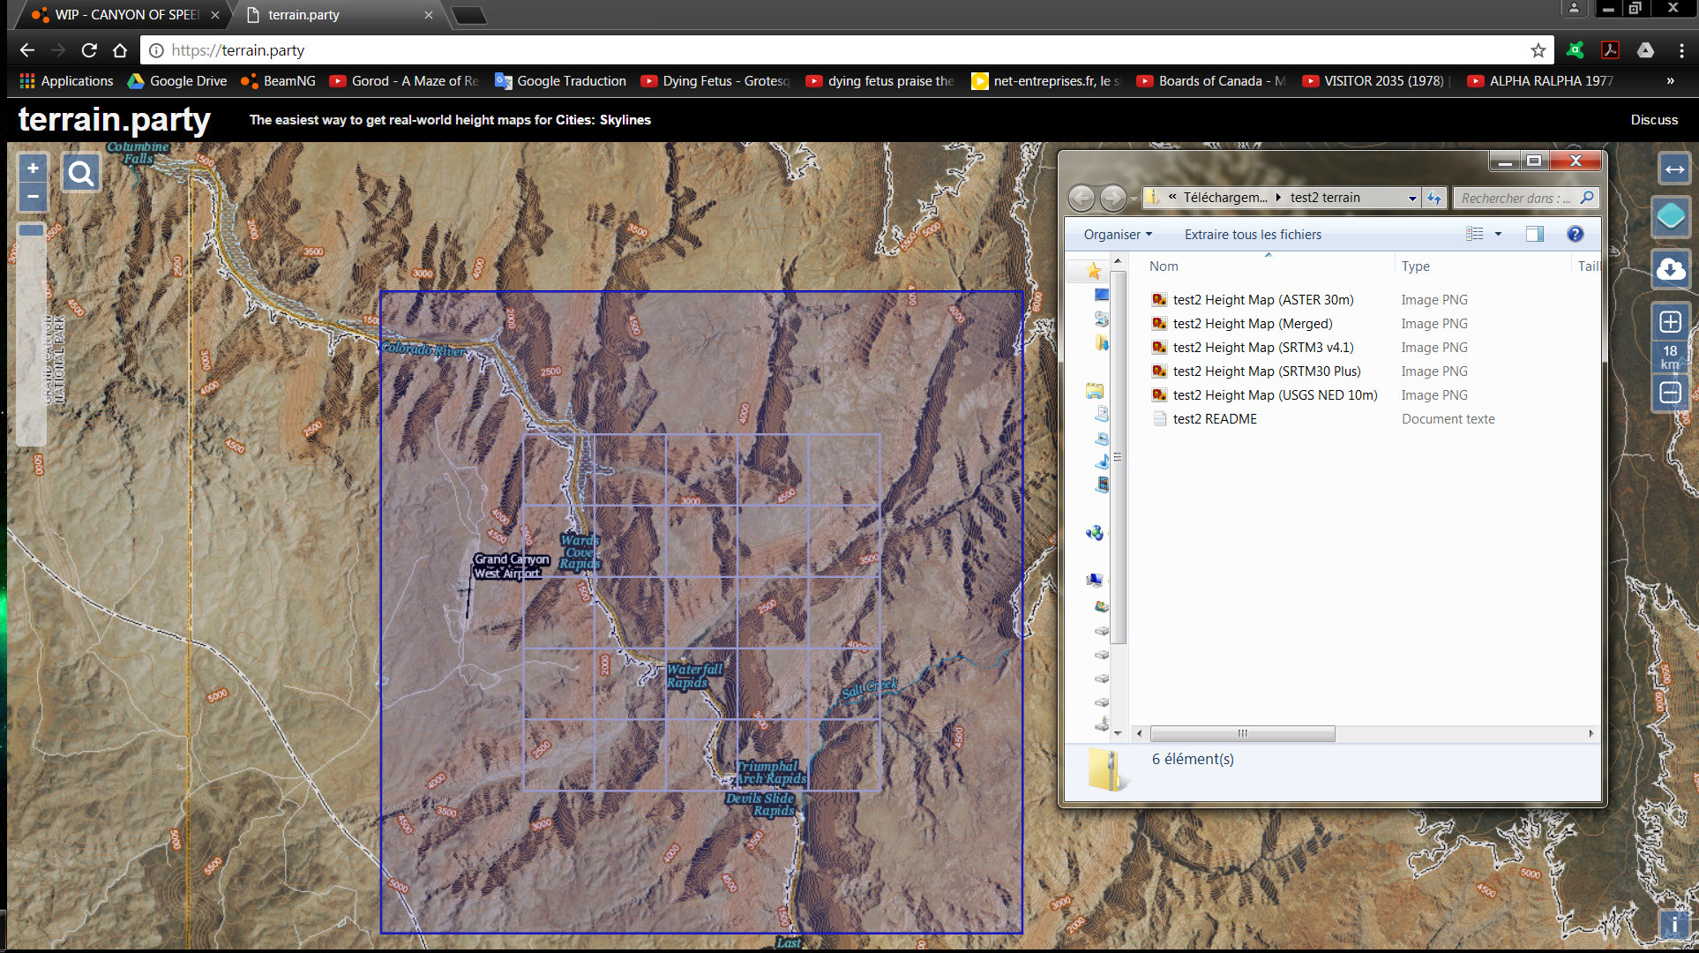Open Applications shortcut in bookmarks bar

tap(67, 80)
